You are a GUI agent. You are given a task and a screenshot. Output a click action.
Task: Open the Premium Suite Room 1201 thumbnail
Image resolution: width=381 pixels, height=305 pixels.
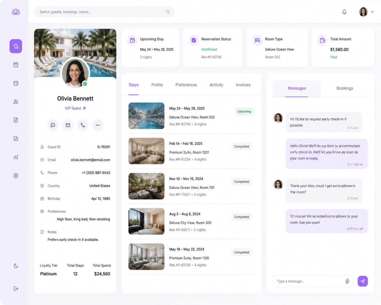click(x=146, y=151)
